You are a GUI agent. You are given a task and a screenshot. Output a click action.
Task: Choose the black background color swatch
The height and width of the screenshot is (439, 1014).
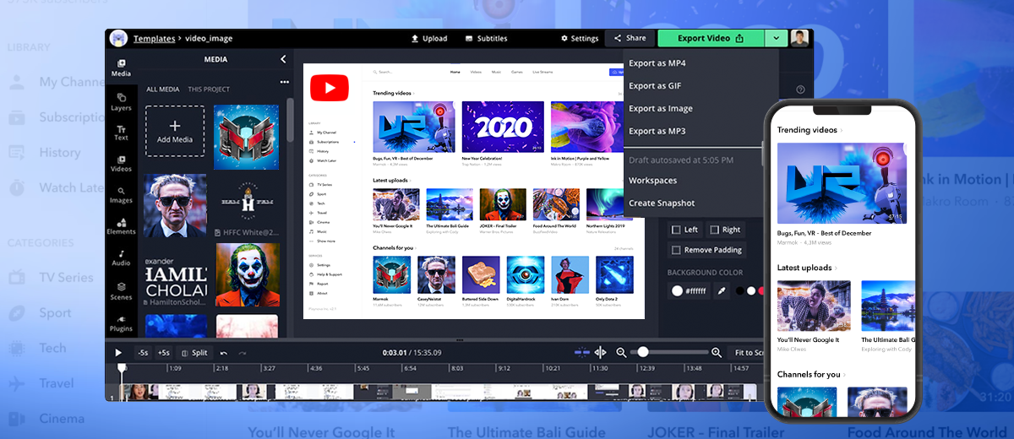740,290
